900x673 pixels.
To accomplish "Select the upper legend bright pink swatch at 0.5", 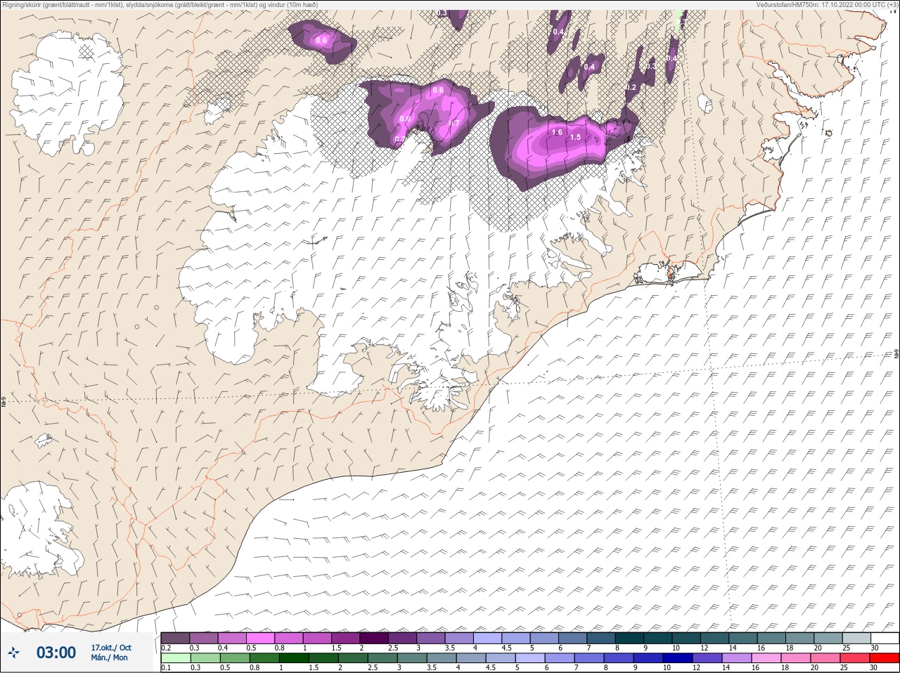I will coord(260,638).
